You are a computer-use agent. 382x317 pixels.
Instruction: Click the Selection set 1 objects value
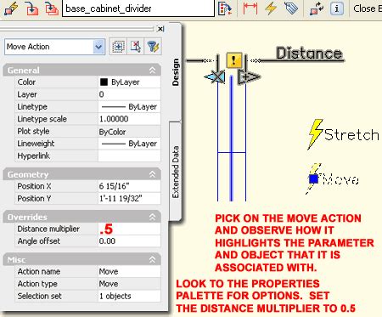pyautogui.click(x=129, y=296)
